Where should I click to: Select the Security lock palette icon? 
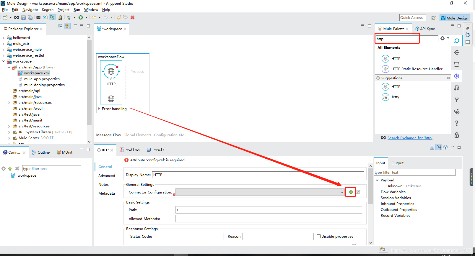(x=457, y=135)
